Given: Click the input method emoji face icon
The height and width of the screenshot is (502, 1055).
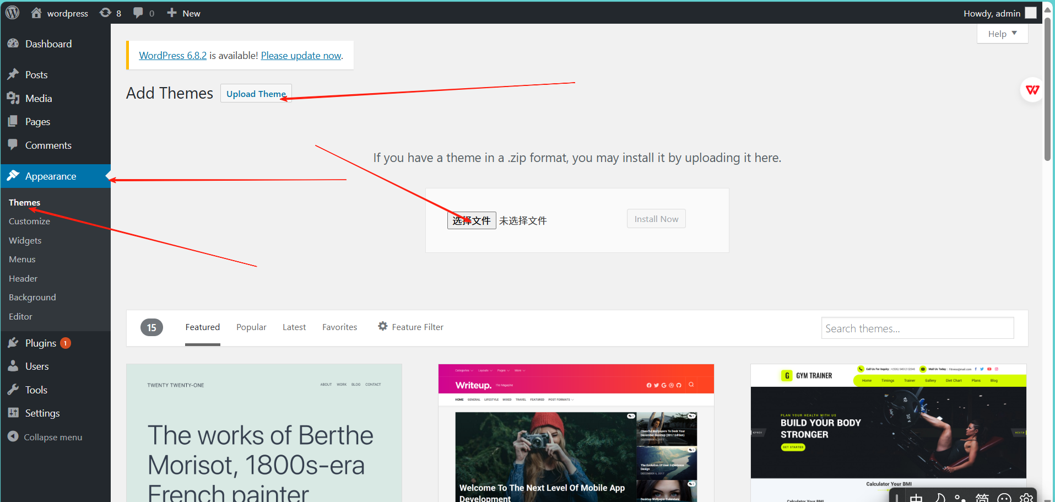Looking at the screenshot, I should (x=1004, y=498).
